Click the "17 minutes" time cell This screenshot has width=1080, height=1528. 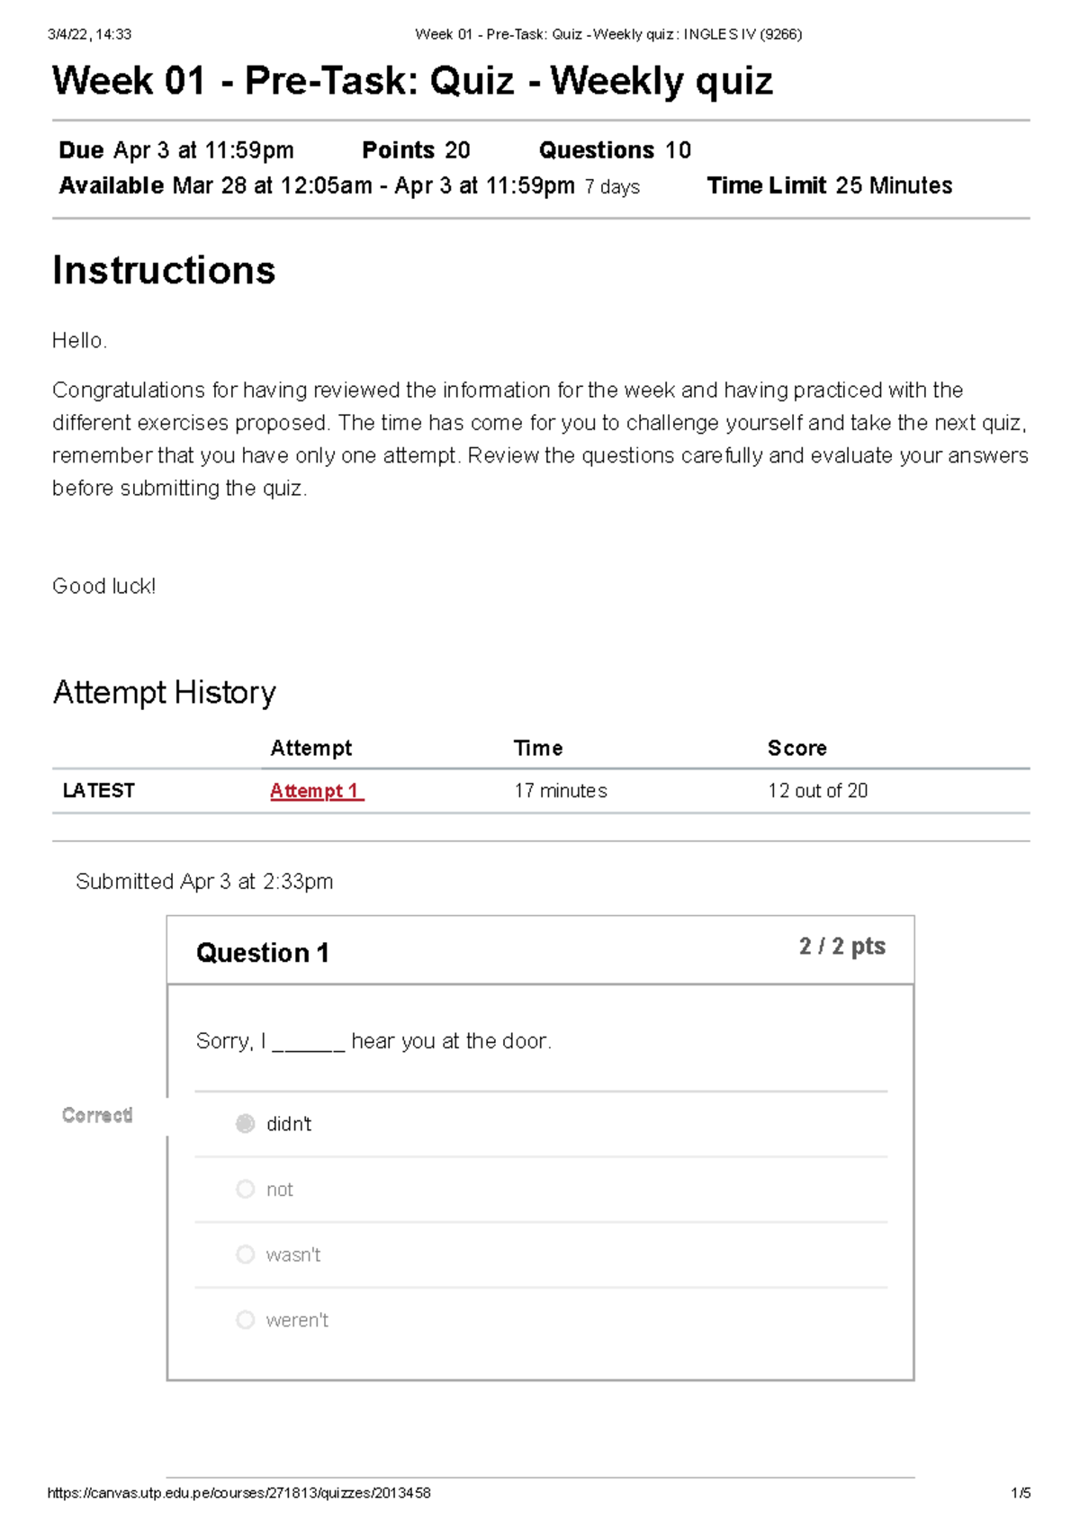pyautogui.click(x=560, y=791)
